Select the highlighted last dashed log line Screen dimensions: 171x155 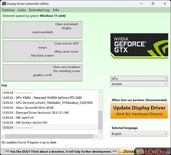click(50, 127)
